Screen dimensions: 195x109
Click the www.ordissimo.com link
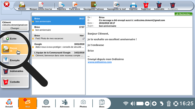100,62
